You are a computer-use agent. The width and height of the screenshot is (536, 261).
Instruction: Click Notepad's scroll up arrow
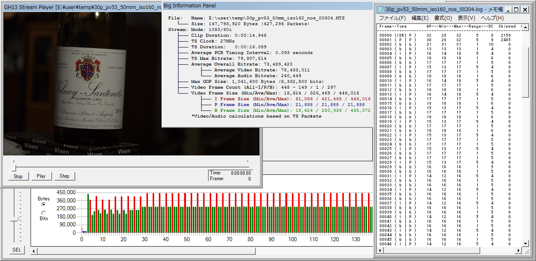click(x=525, y=27)
